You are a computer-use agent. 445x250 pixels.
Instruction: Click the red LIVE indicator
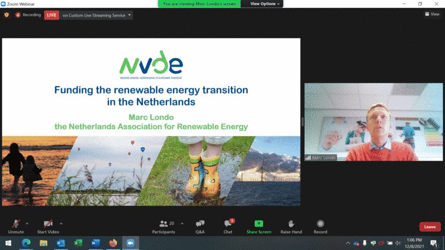pos(52,15)
